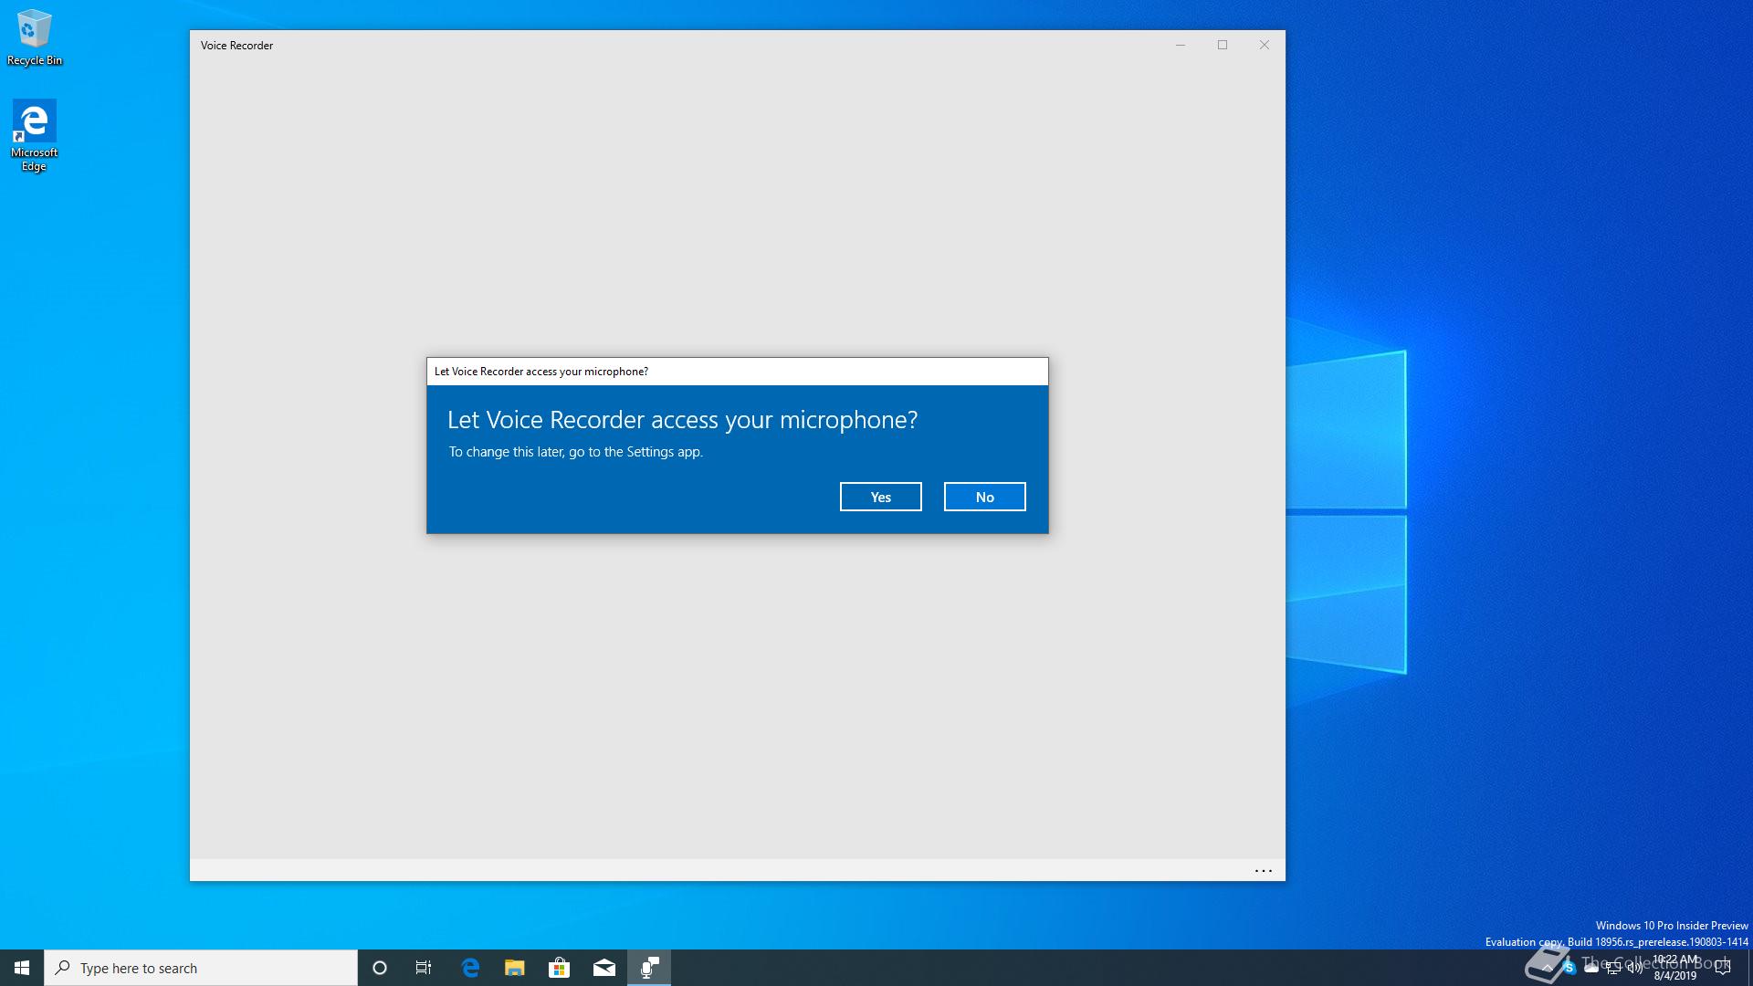Viewport: 1753px width, 986px height.
Task: Click the Cortana circle icon
Action: click(380, 968)
